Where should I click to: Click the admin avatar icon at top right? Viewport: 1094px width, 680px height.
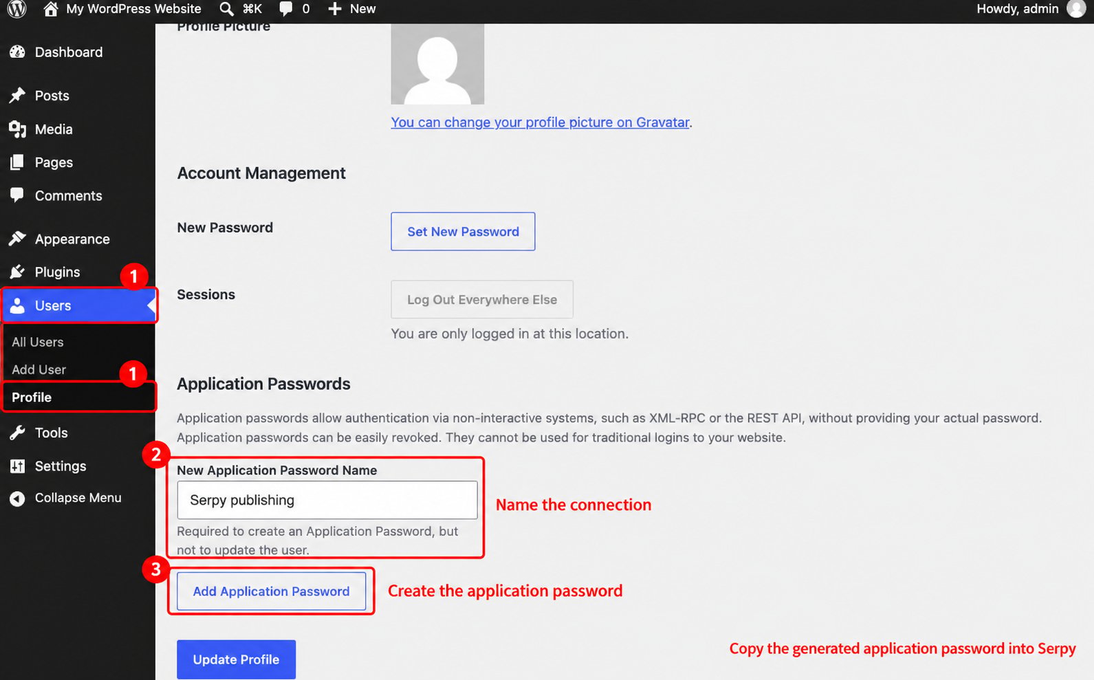click(x=1076, y=9)
